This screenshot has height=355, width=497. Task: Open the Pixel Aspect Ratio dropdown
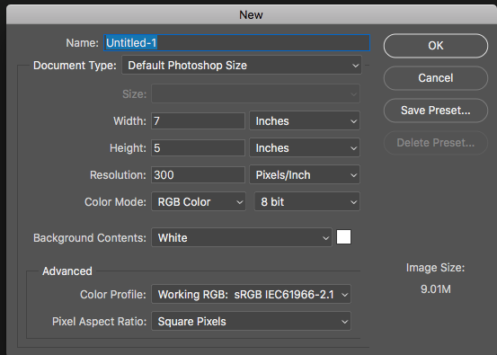click(x=251, y=321)
